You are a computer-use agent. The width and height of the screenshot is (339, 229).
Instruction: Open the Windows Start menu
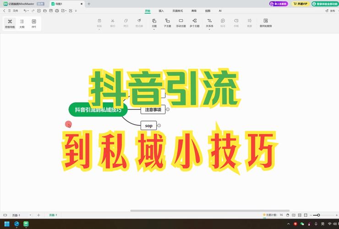pos(7,224)
